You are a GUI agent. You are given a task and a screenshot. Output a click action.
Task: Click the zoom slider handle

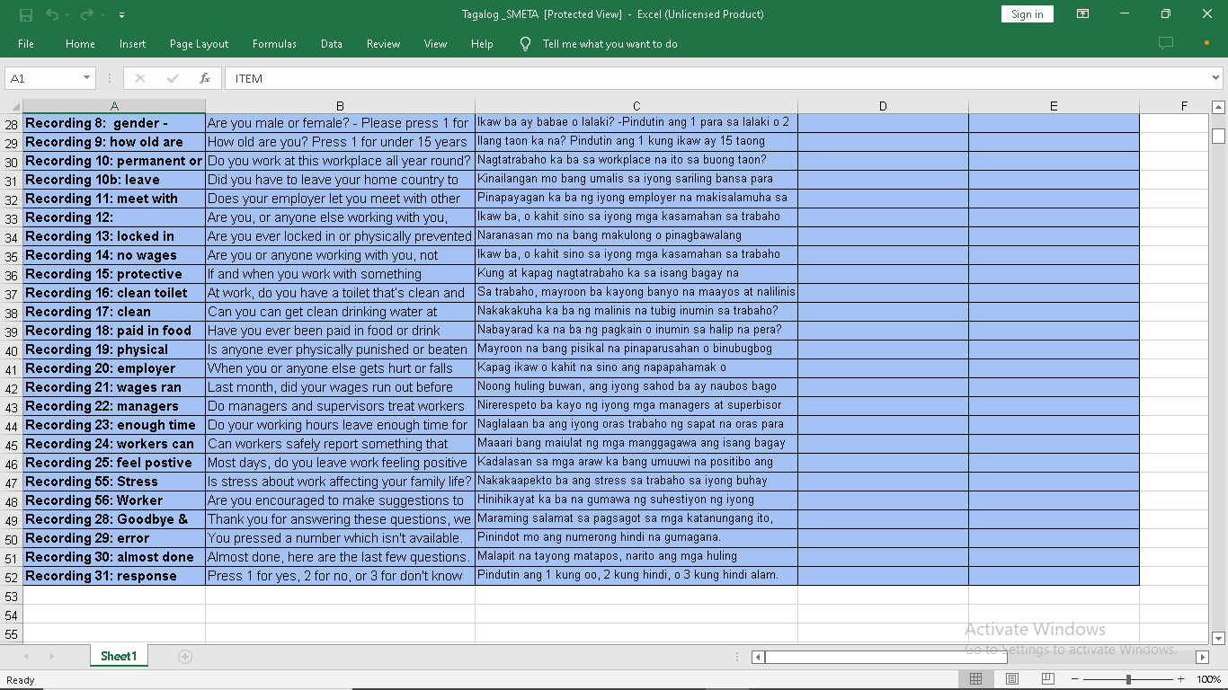click(1128, 679)
